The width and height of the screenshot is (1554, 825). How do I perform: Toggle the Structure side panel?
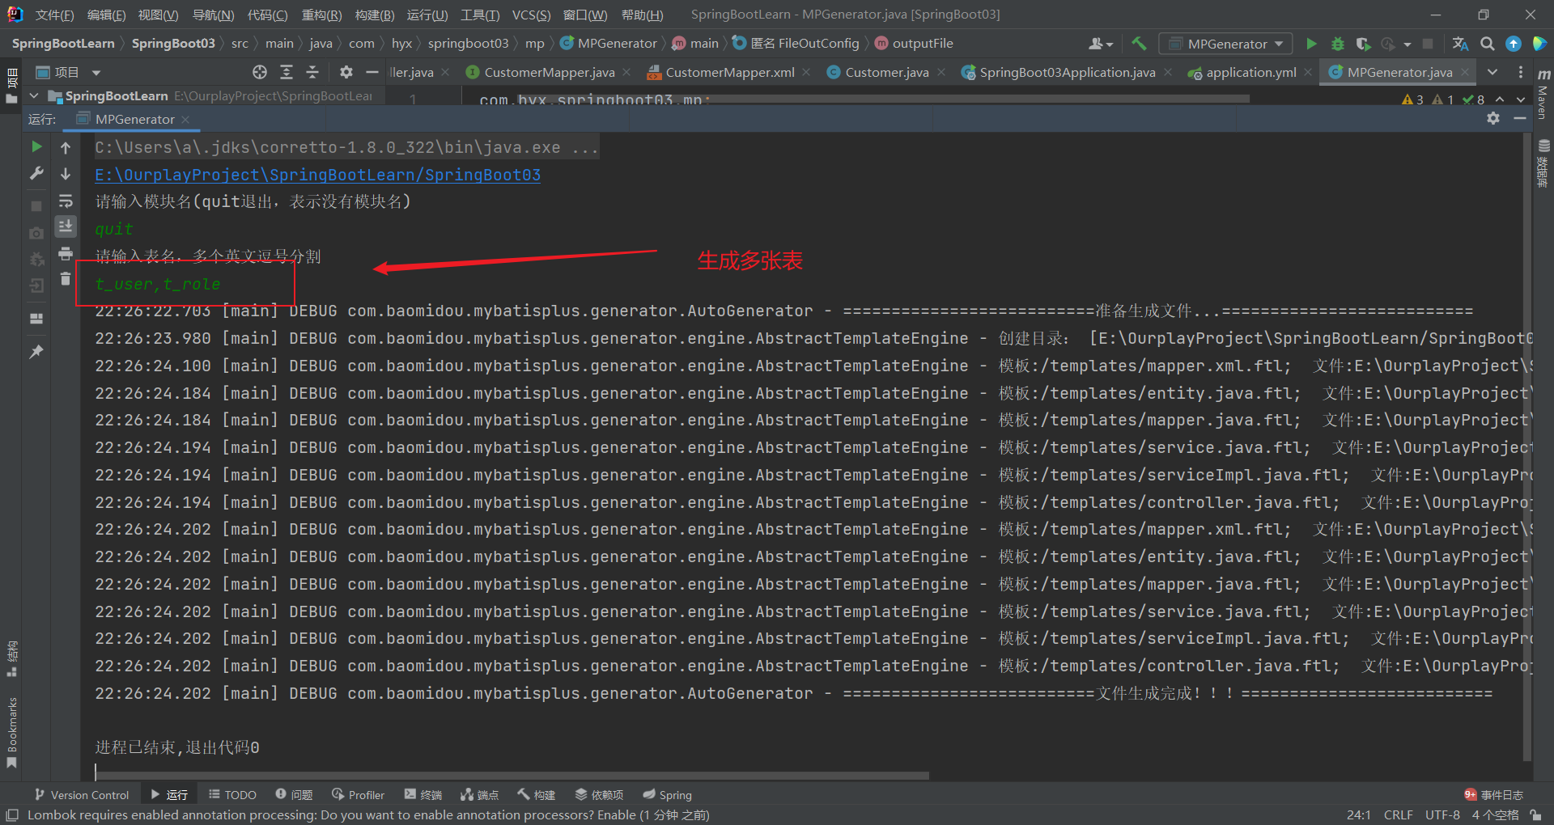tap(11, 659)
